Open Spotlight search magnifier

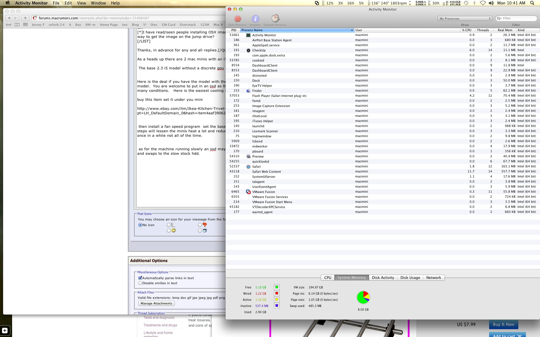(532, 3)
